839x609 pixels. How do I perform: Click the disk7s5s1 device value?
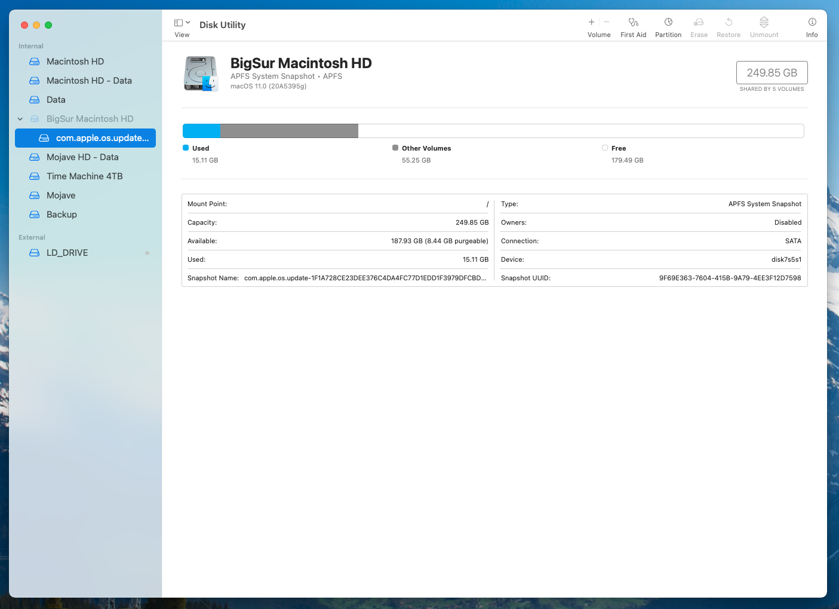[x=786, y=259]
